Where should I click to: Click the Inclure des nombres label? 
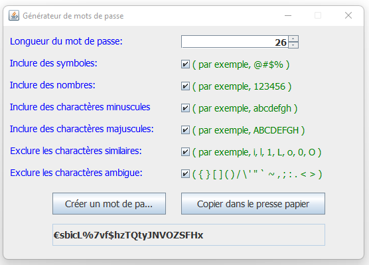click(x=52, y=85)
